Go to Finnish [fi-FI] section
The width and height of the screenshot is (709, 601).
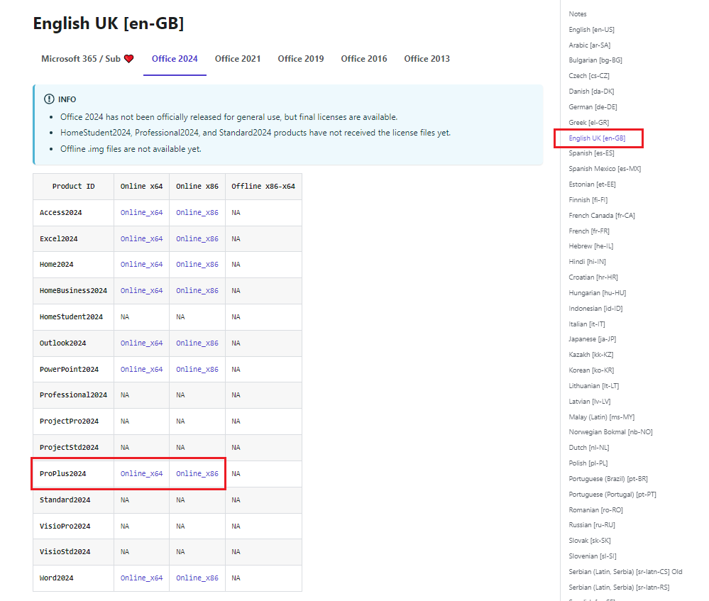click(x=588, y=200)
